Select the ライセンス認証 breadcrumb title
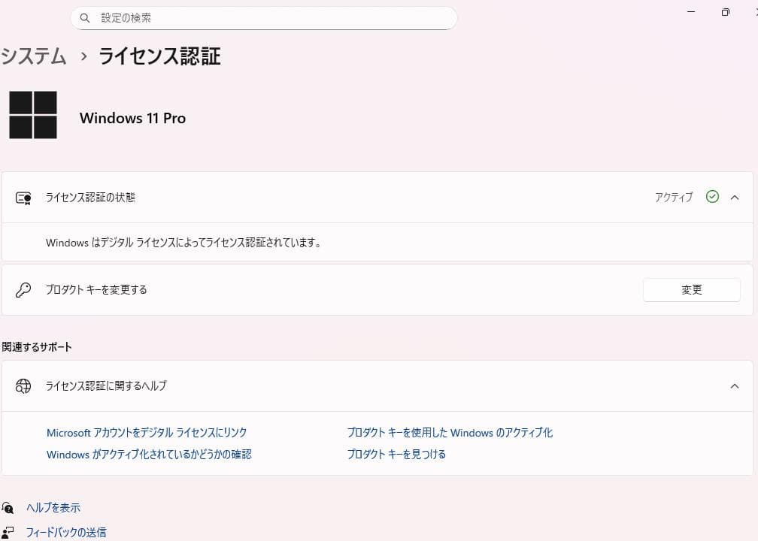 click(x=159, y=56)
